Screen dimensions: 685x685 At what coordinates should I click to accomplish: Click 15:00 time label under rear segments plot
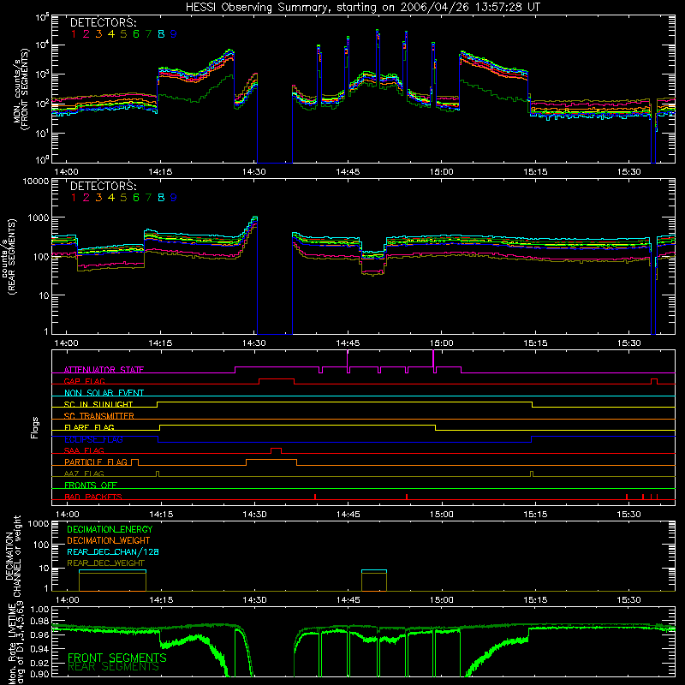point(441,343)
